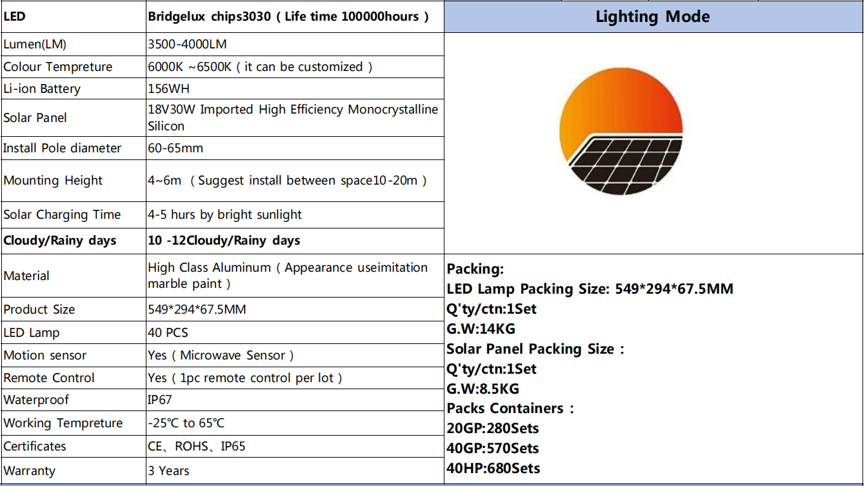This screenshot has width=867, height=486.
Task: Select the Working Tempreture range cell
Action: point(295,423)
